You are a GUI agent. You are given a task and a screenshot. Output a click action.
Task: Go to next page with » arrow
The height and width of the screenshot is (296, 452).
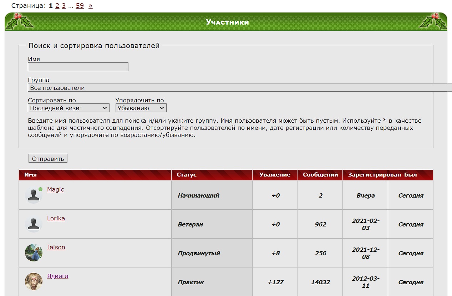pyautogui.click(x=90, y=6)
